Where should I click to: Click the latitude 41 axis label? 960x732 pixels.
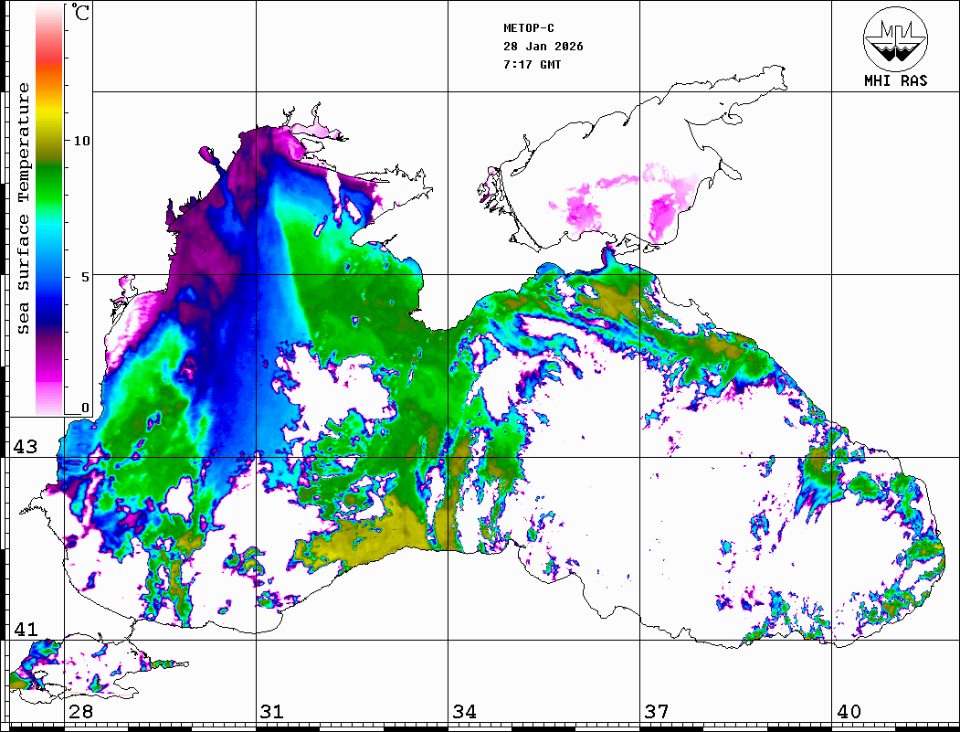pos(25,630)
